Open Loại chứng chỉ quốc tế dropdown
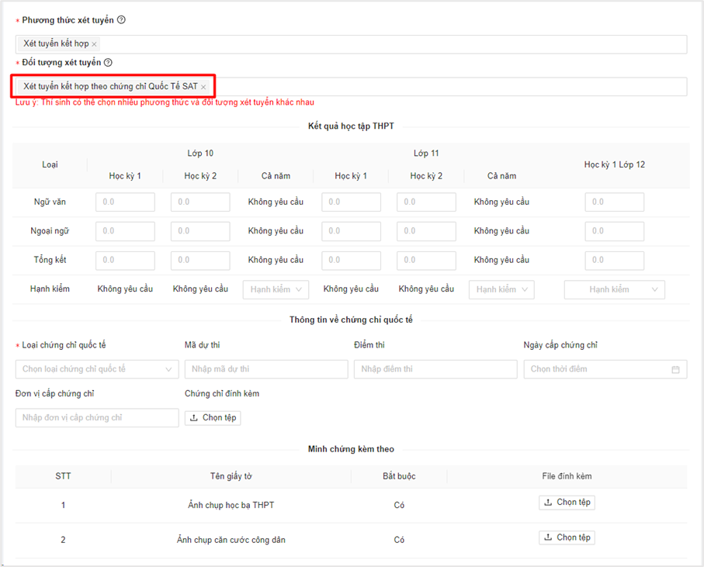Image resolution: width=704 pixels, height=567 pixels. pyautogui.click(x=97, y=369)
